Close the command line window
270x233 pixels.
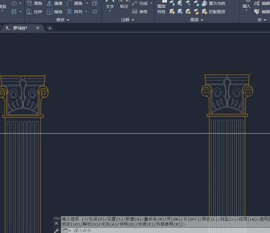coord(56,223)
